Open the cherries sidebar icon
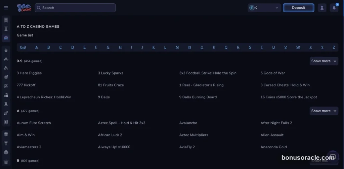The height and width of the screenshot is (169, 344). [6, 95]
